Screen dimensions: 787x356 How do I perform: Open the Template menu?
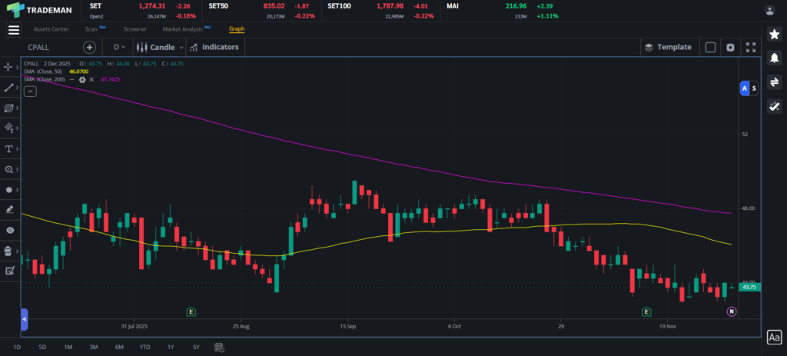coord(668,47)
